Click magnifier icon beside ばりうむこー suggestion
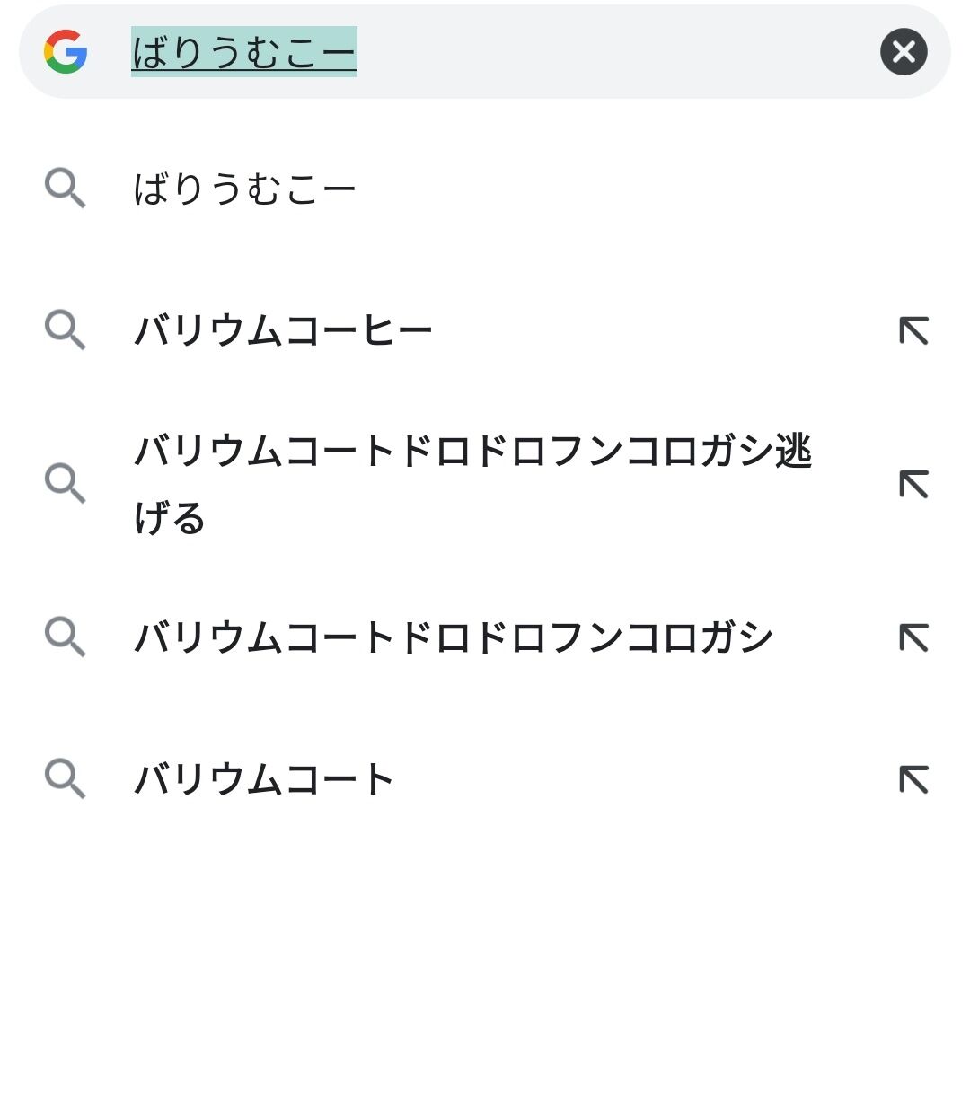Viewport: 970px width, 1098px height. (x=65, y=189)
